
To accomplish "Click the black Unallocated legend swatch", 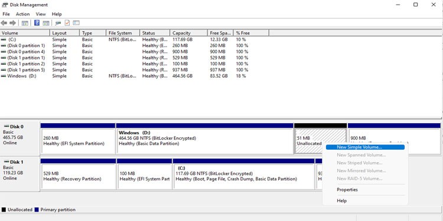I will tap(4, 210).
